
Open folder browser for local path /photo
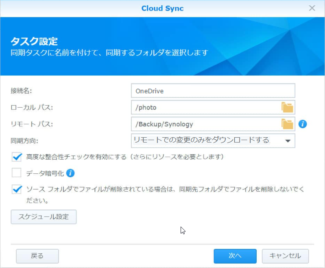[x=287, y=108]
